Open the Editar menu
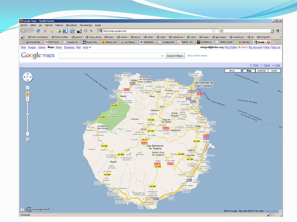Screen dimensions: 297x222 pyautogui.click(x=33, y=25)
